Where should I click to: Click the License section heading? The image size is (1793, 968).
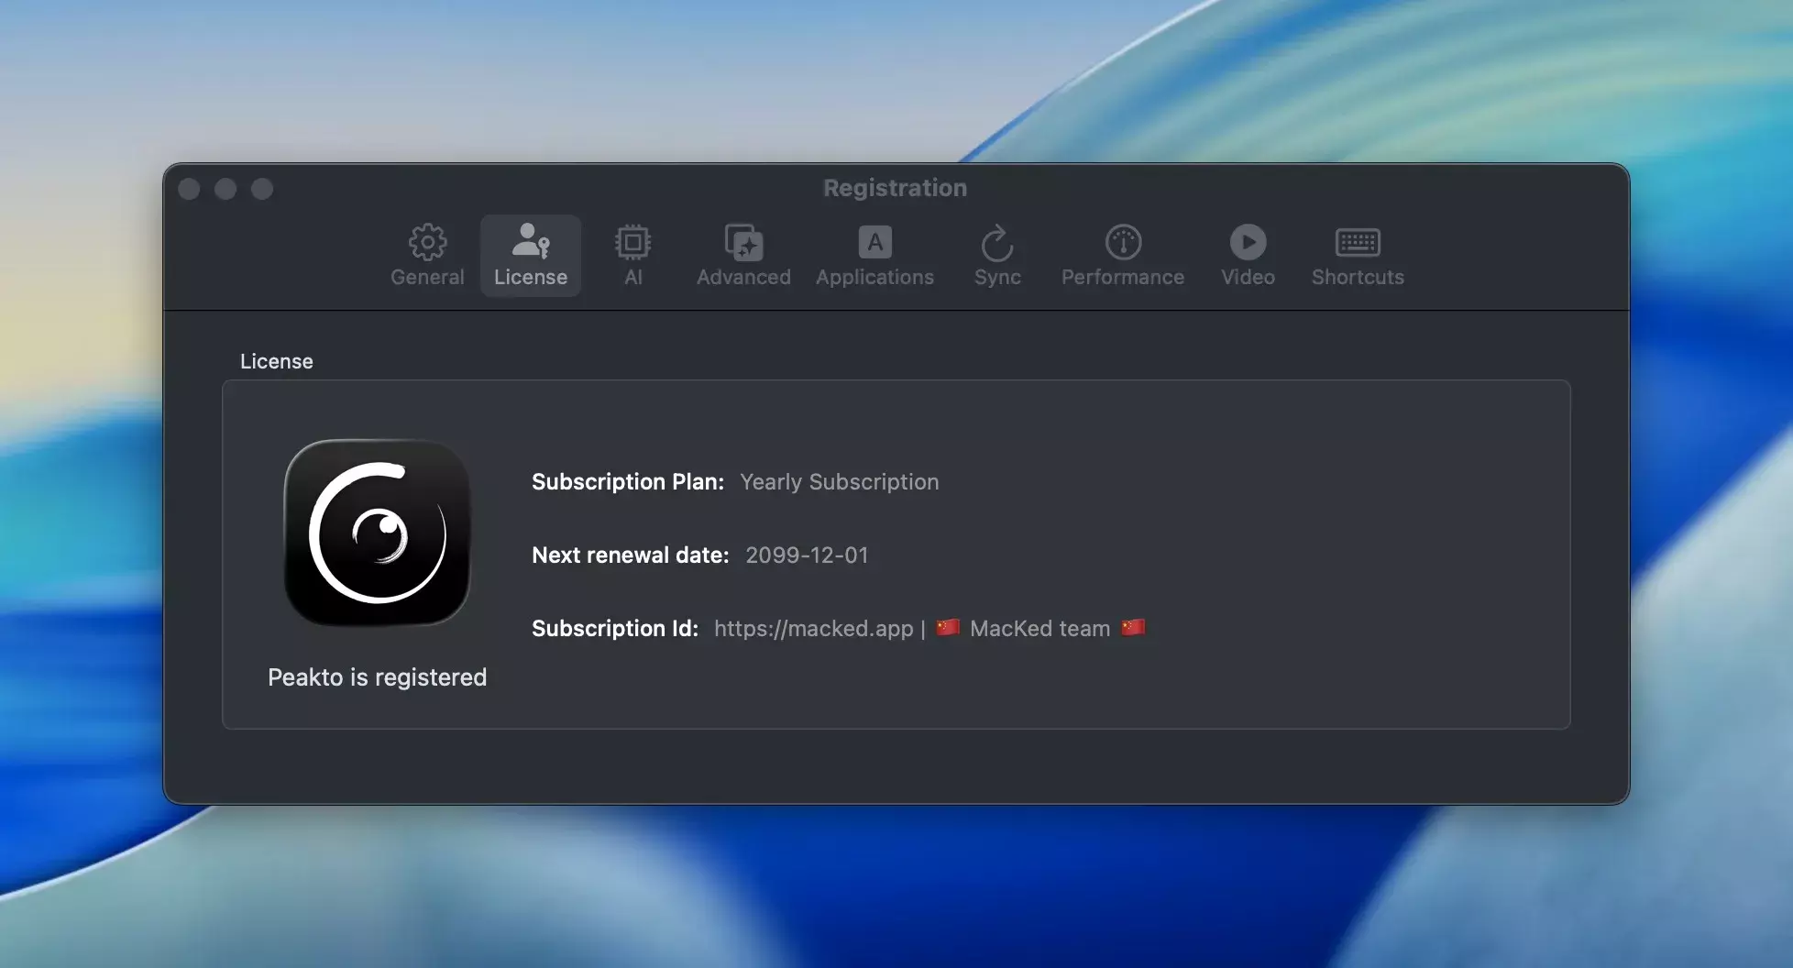click(x=276, y=361)
